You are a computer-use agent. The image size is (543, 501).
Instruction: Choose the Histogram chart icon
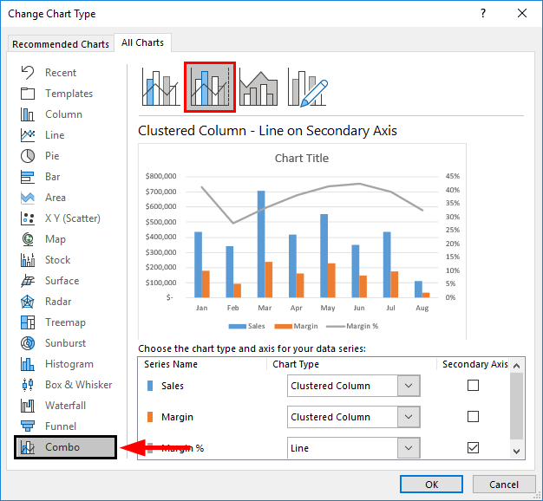point(28,364)
